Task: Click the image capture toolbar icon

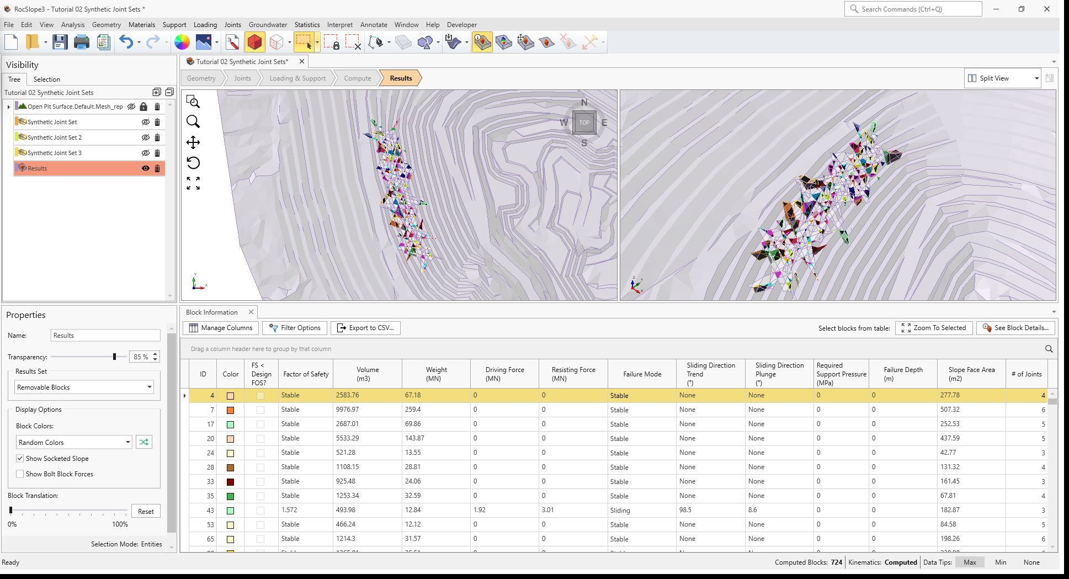Action: tap(204, 42)
